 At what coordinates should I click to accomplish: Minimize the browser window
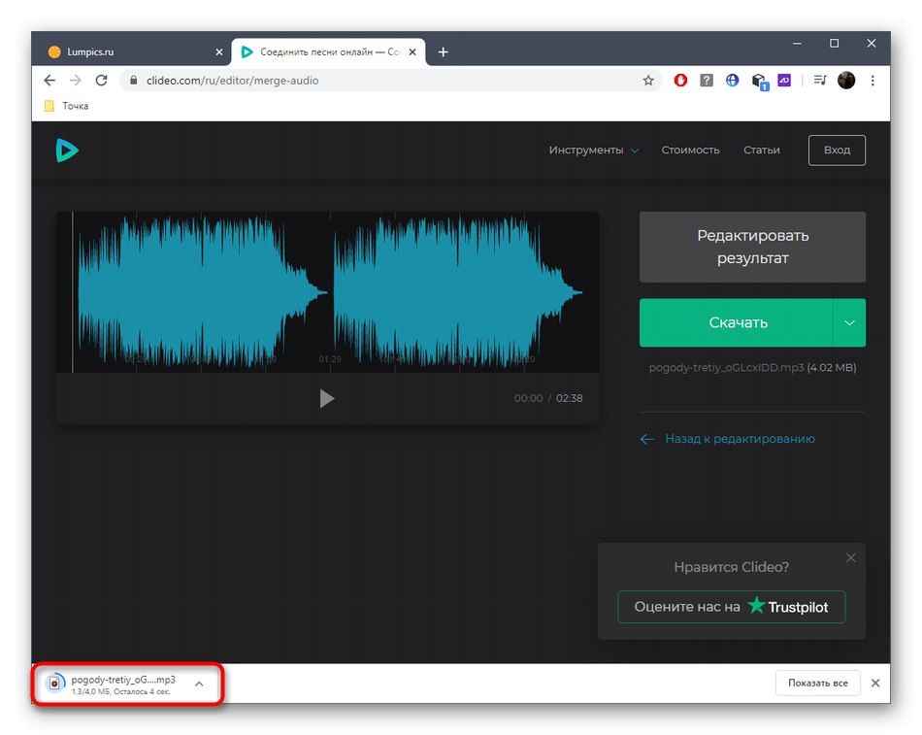pos(798,44)
